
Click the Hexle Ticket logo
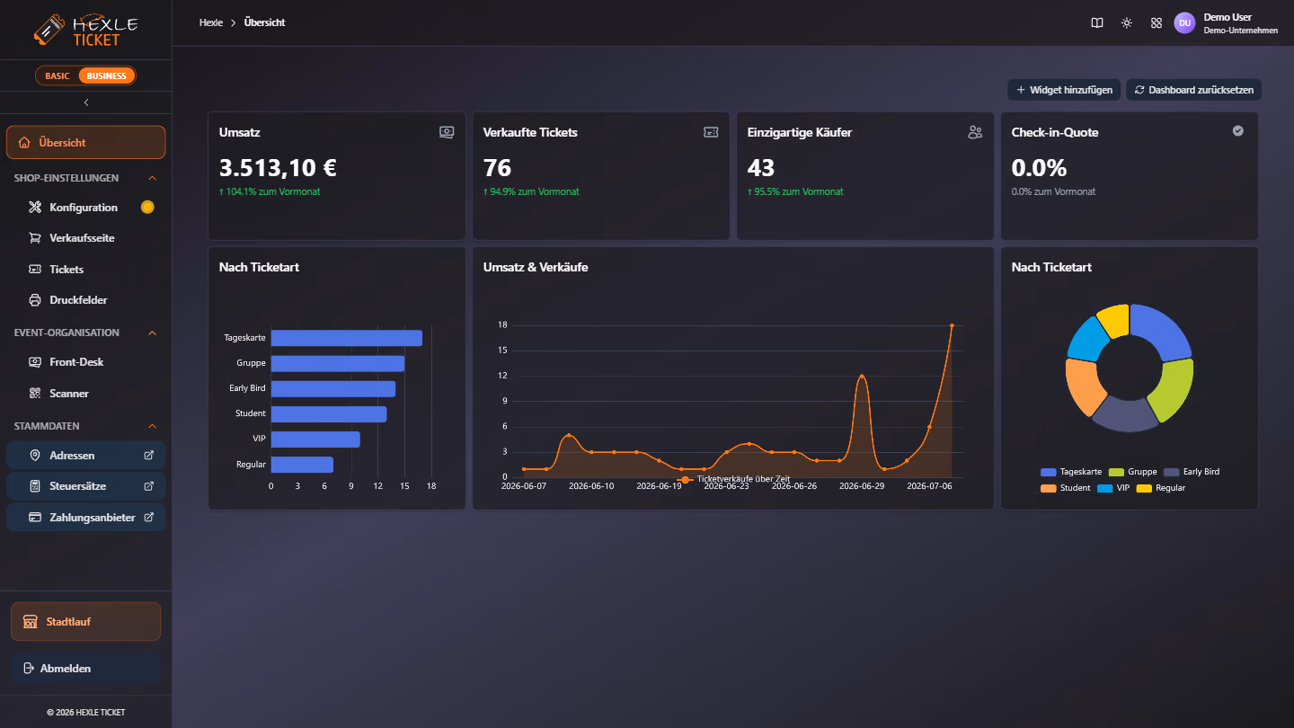coord(86,30)
